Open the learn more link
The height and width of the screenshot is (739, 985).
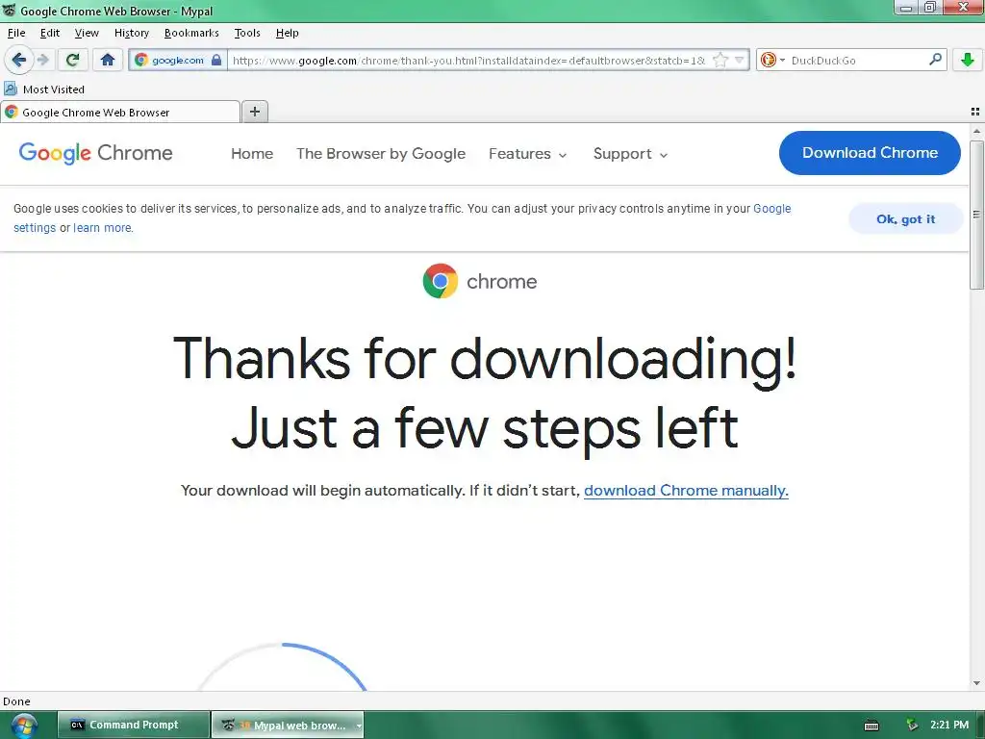[103, 227]
